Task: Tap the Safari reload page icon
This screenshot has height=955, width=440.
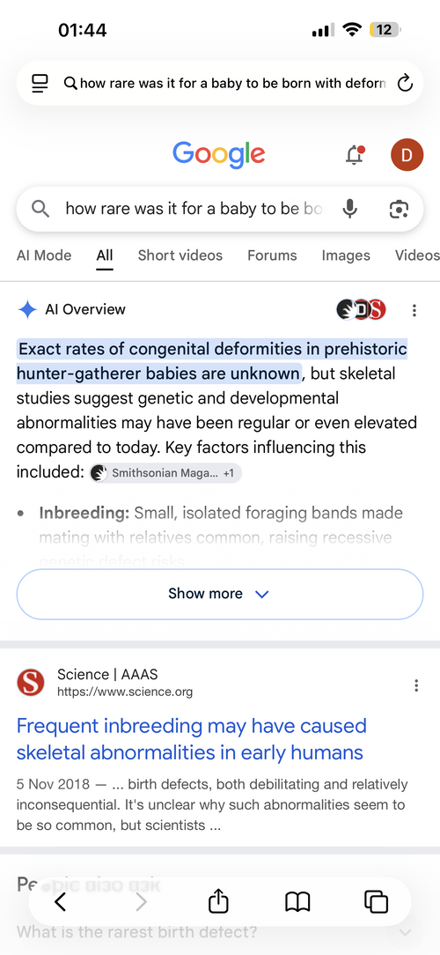Action: point(405,84)
